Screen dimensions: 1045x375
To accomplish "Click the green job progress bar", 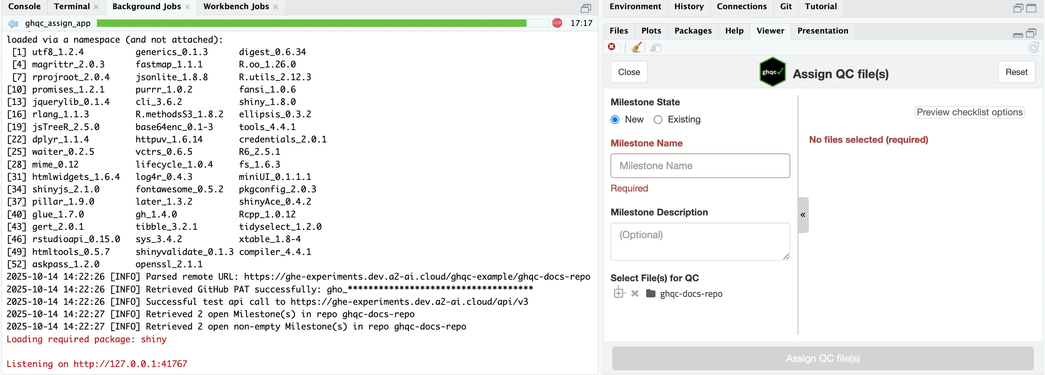I will tap(311, 23).
